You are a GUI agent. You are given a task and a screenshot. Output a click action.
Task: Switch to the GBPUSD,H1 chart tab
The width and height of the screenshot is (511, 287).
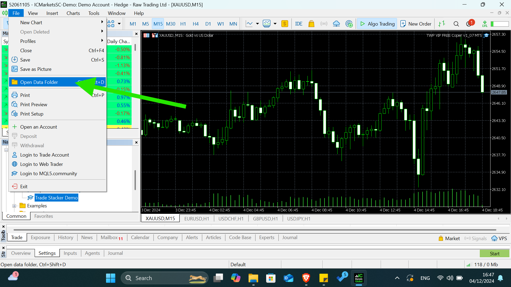(x=265, y=219)
